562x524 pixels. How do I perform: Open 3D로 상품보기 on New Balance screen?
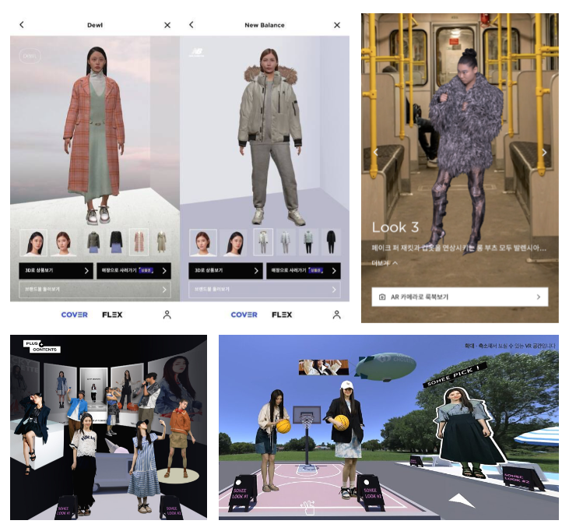(x=226, y=271)
